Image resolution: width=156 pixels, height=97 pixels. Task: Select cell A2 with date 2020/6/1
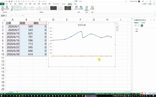(12, 27)
